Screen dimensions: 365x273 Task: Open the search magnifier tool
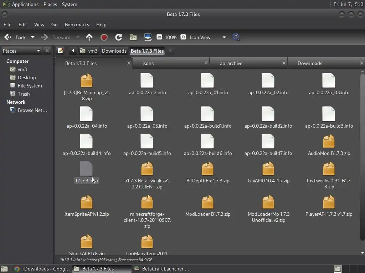click(x=236, y=37)
